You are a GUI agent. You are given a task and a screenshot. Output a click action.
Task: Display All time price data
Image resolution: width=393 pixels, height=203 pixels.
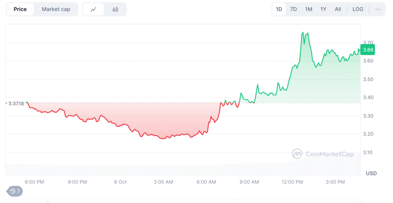338,9
